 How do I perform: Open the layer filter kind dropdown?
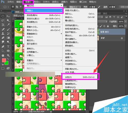click(100, 17)
